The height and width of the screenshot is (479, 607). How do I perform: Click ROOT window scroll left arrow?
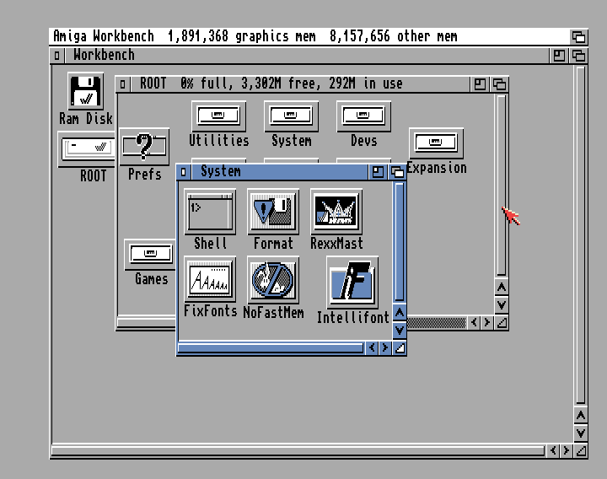[474, 322]
